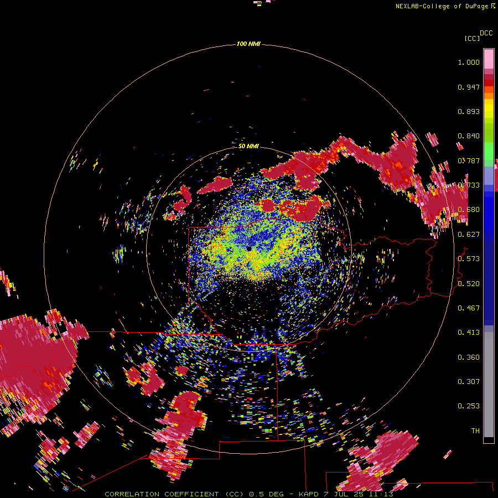Select the 0.680 scale value
Screen dimensions: 498x498
pyautogui.click(x=469, y=210)
